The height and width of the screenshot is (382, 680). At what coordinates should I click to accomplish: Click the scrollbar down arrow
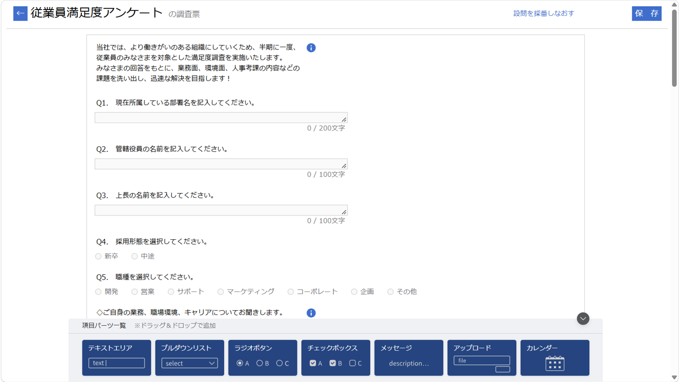pyautogui.click(x=675, y=377)
